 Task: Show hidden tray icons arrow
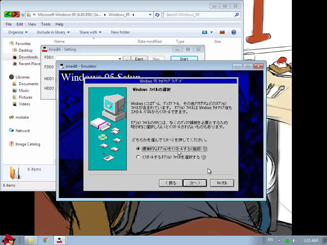[279, 241]
